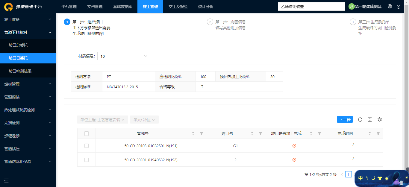Click the moon icon in IME toolbar
Viewport: 409px width, 187px height.
(x=373, y=178)
